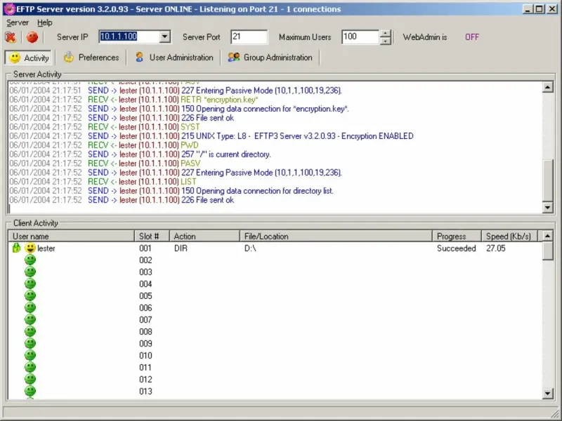This screenshot has width=562, height=421.
Task: Click the Activity tab smiley icon
Action: pyautogui.click(x=15, y=58)
